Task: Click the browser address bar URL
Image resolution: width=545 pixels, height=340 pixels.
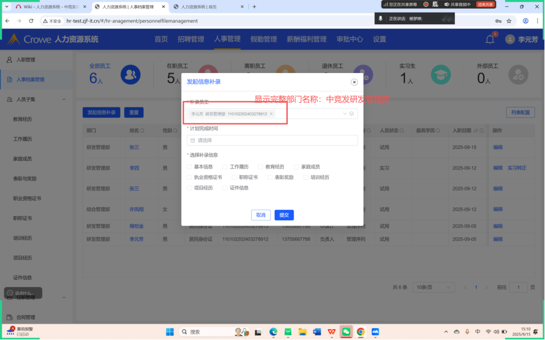Action: tap(132, 21)
